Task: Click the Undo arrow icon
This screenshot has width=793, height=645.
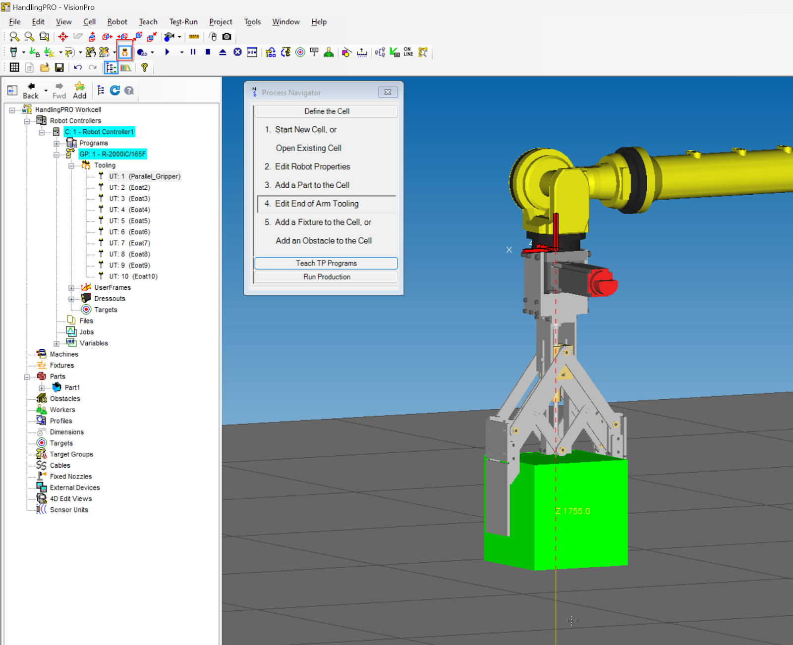Action: pyautogui.click(x=78, y=67)
